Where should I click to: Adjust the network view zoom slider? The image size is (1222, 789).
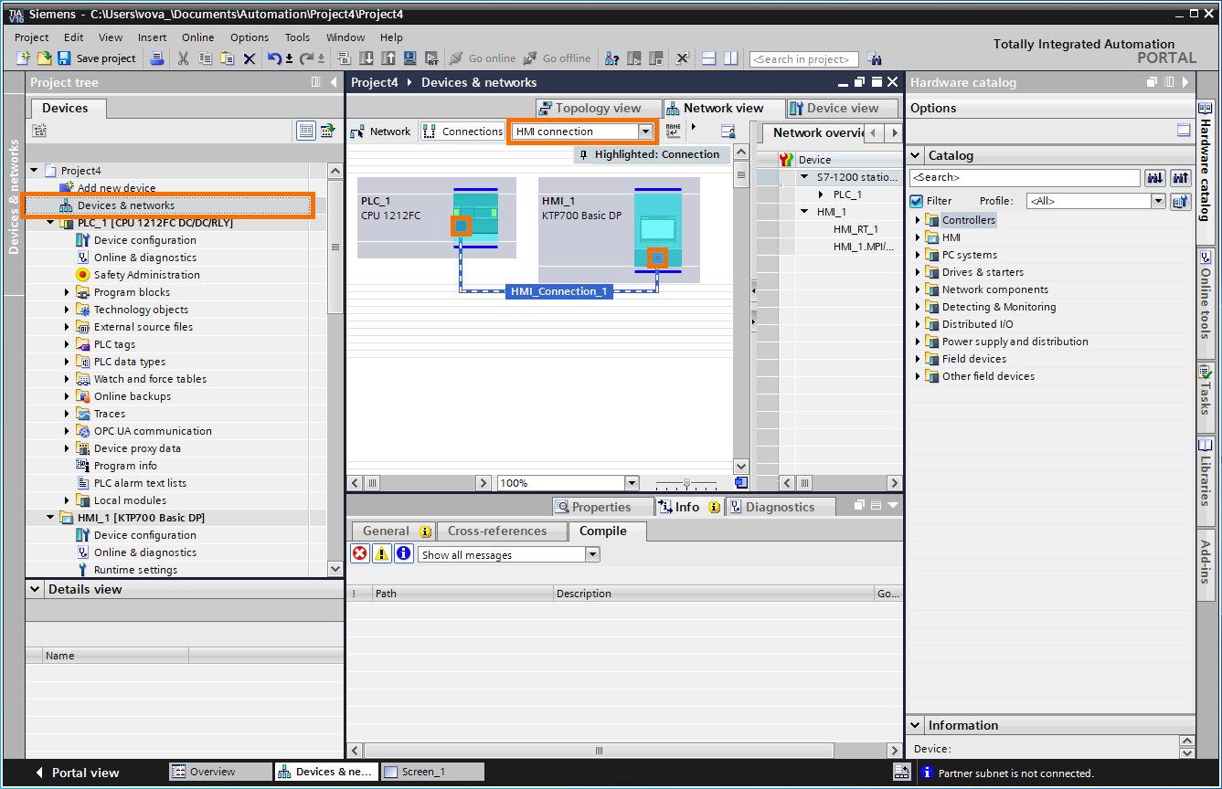pos(686,483)
